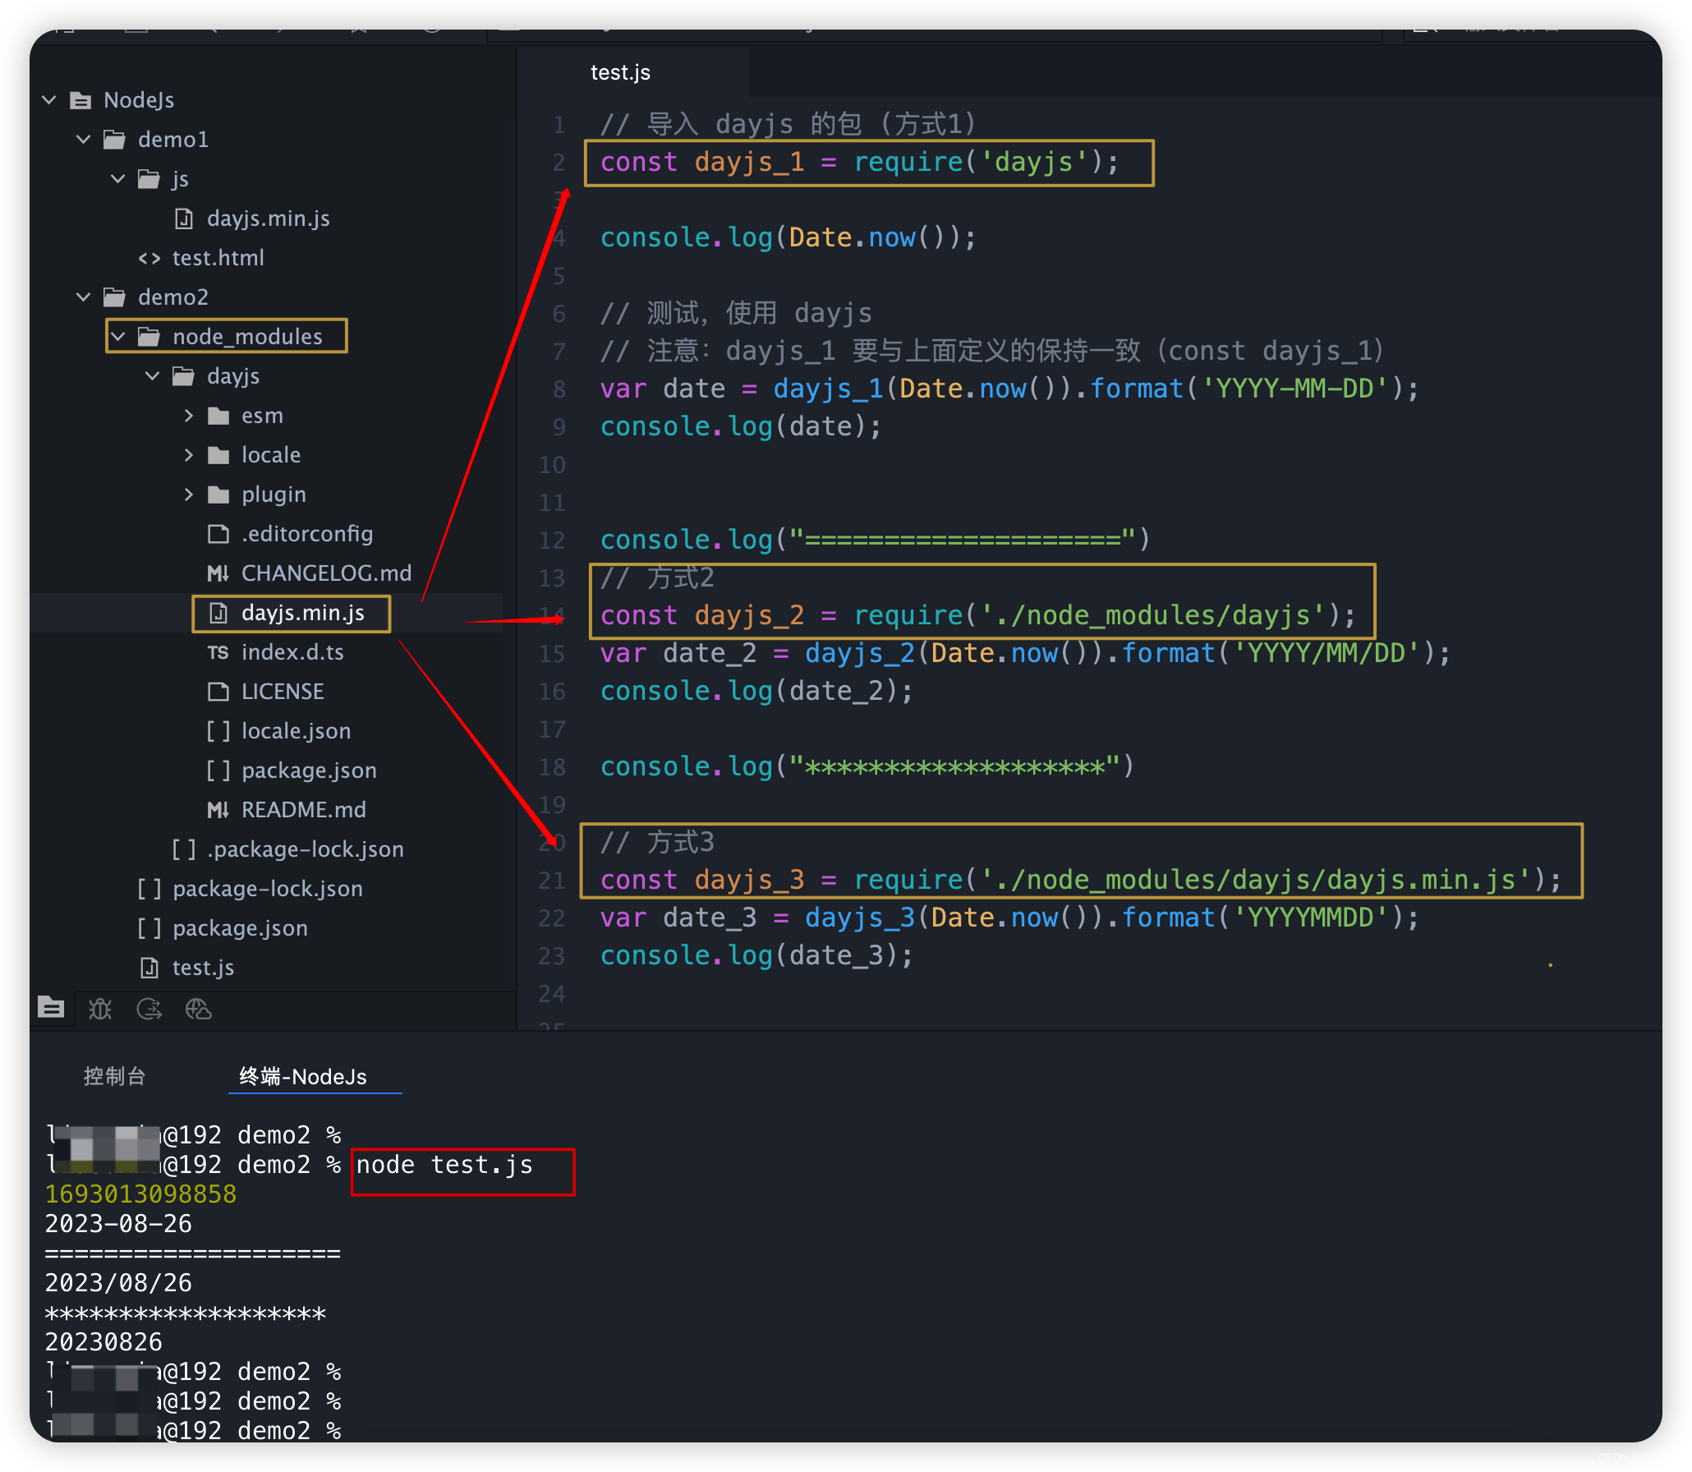
Task: Click terminal output 20230826
Action: coord(103,1342)
